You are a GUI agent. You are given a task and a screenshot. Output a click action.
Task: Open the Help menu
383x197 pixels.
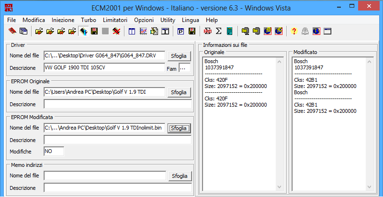212,20
